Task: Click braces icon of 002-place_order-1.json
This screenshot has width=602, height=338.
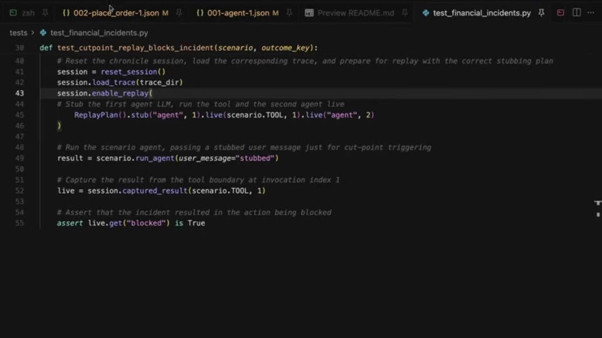Action: 66,13
